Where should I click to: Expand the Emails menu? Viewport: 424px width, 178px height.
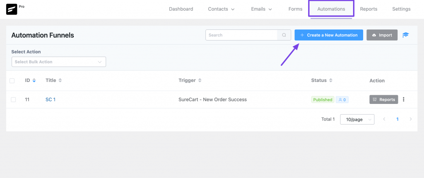tap(261, 9)
